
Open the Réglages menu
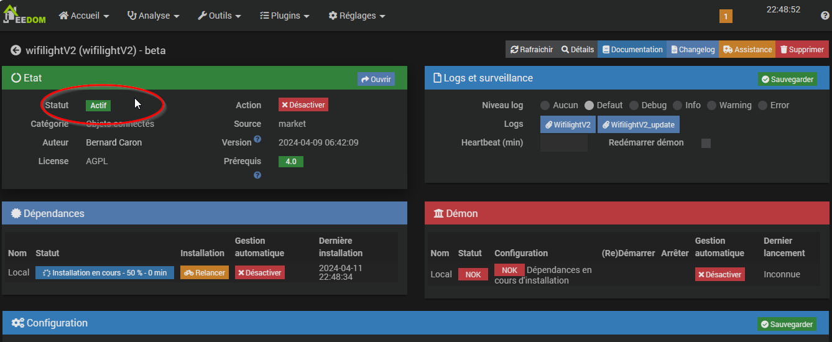357,16
